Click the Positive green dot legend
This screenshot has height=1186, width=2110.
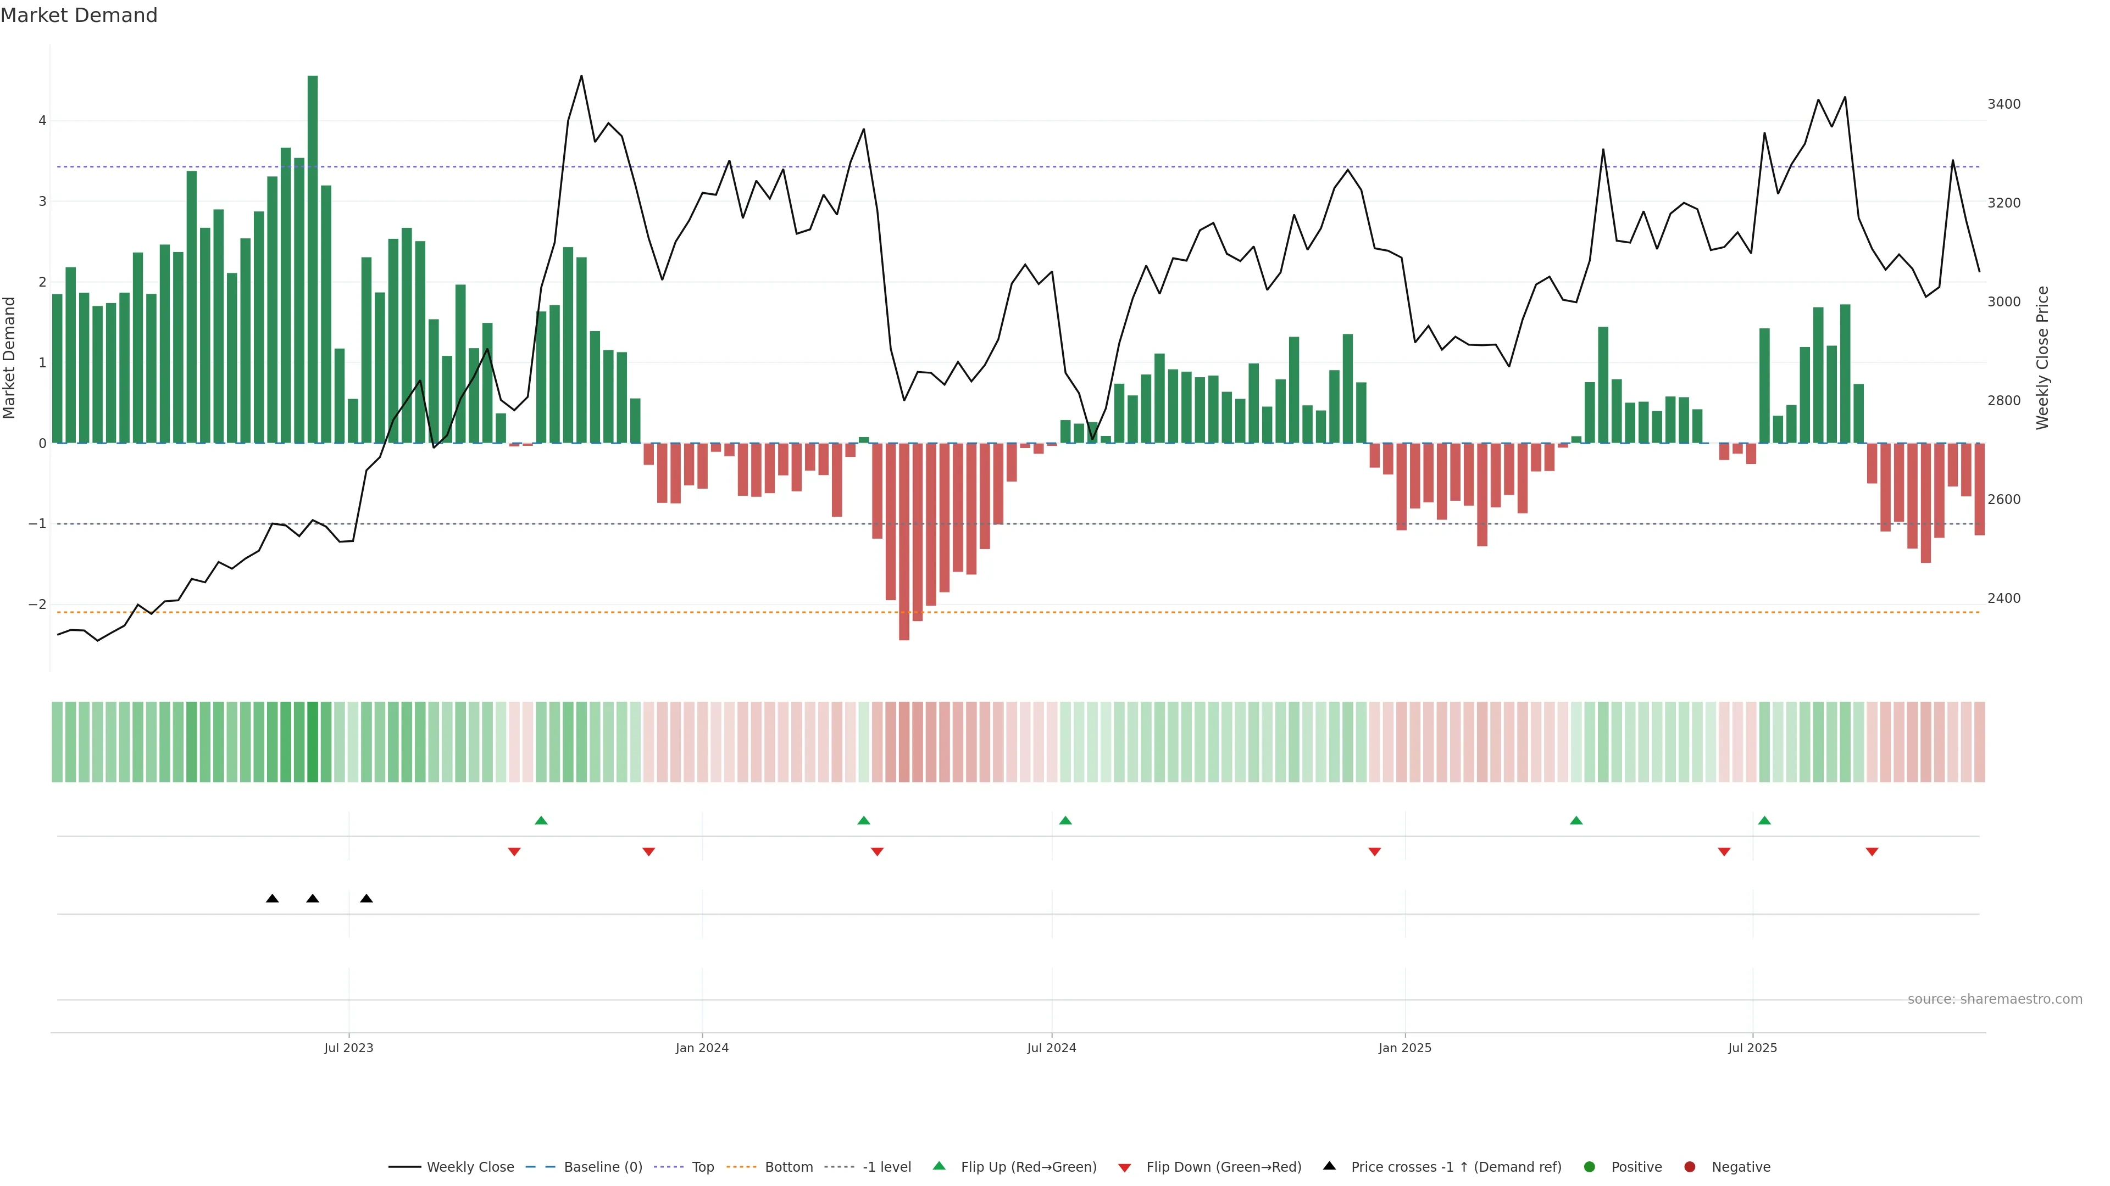[1590, 1167]
